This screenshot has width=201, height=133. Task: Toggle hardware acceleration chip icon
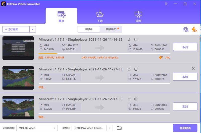185,29
